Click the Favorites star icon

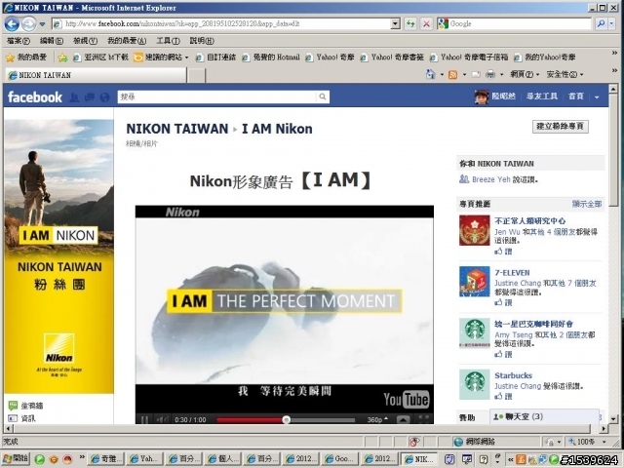[11, 58]
